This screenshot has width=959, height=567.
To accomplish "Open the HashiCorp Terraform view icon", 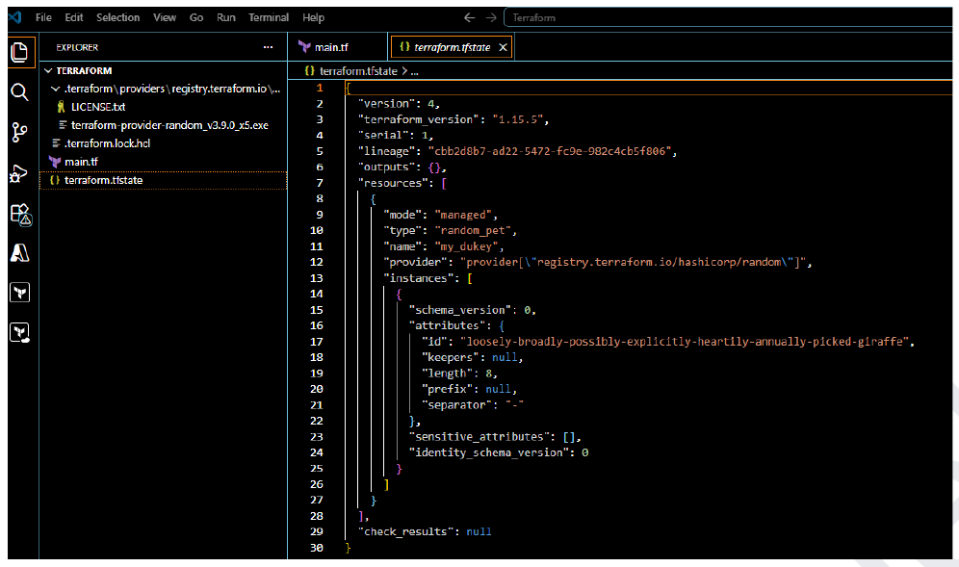I will 19,293.
